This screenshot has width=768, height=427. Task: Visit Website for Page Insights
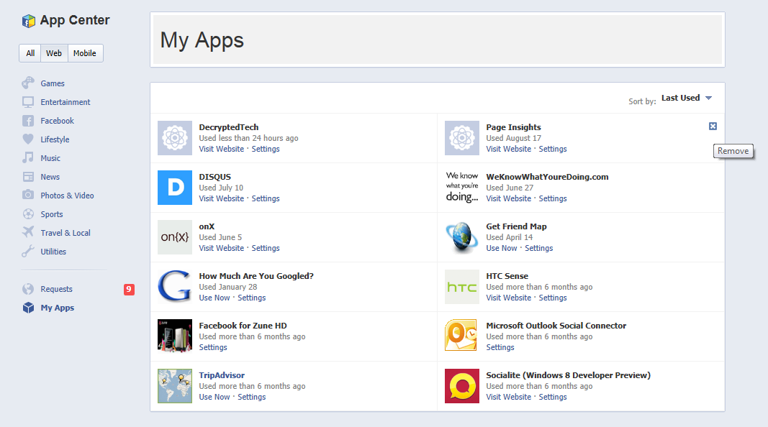click(x=508, y=150)
